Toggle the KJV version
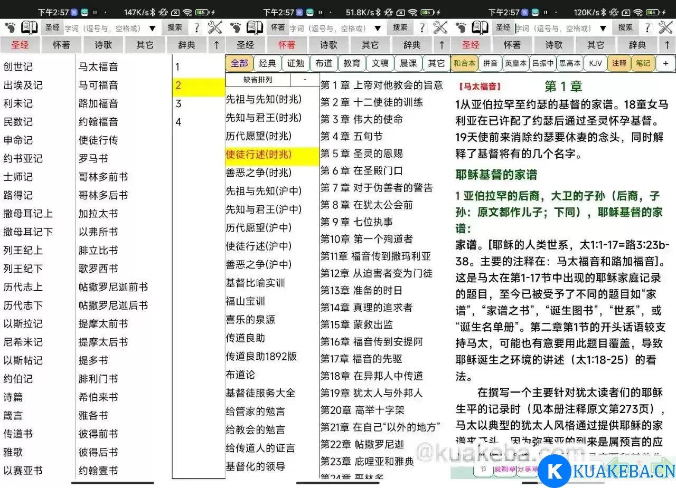This screenshot has height=488, width=676. [x=595, y=63]
